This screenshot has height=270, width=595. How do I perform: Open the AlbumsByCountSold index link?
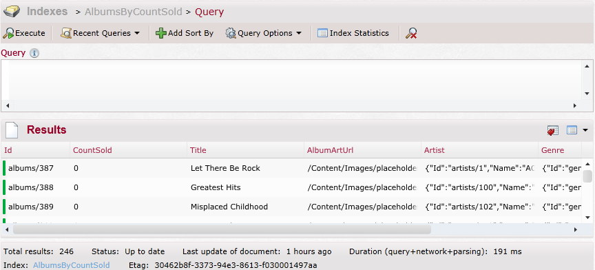[72, 265]
